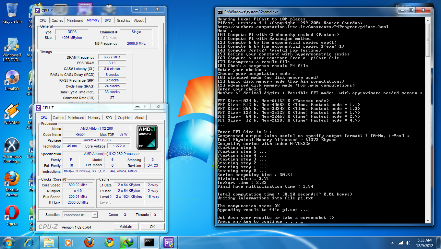Screen dimensions: 441x249
Task: Click the CPU-Z taskbar button
Action: click(x=169, y=243)
